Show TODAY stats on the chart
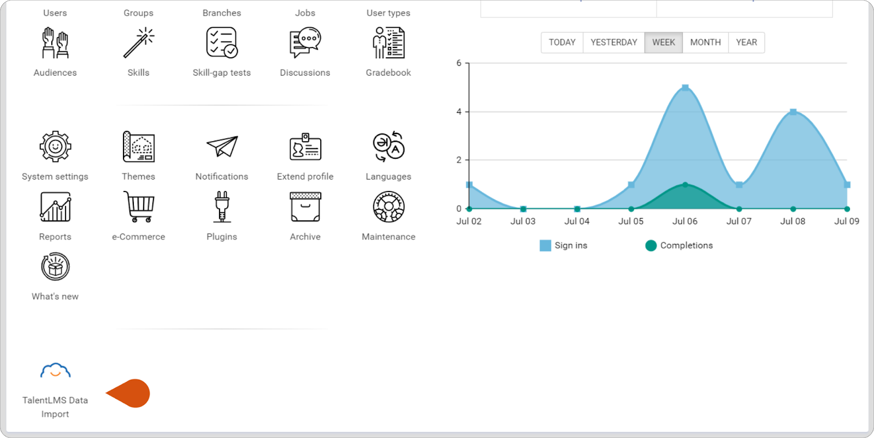 point(562,43)
